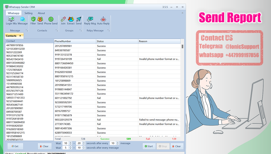
Task: Open the About ribbon tab
Action: pyautogui.click(x=41, y=13)
